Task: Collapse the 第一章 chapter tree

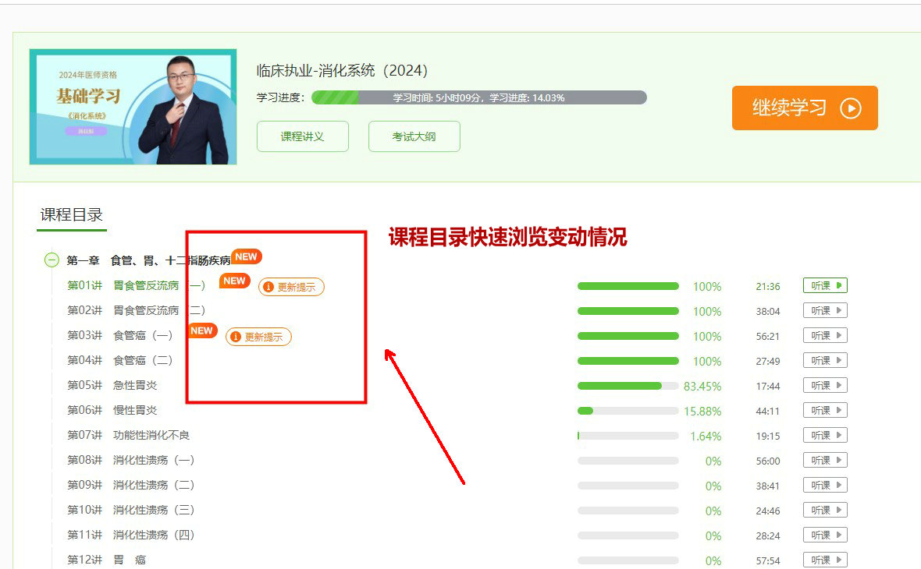Action: tap(52, 261)
